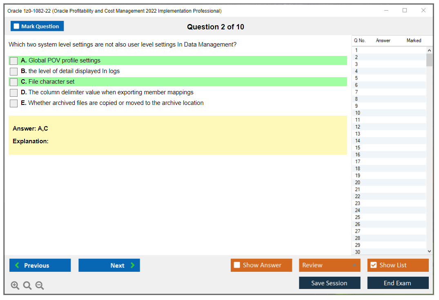Click the Next button
This screenshot has height=300, width=439.
coord(109,265)
